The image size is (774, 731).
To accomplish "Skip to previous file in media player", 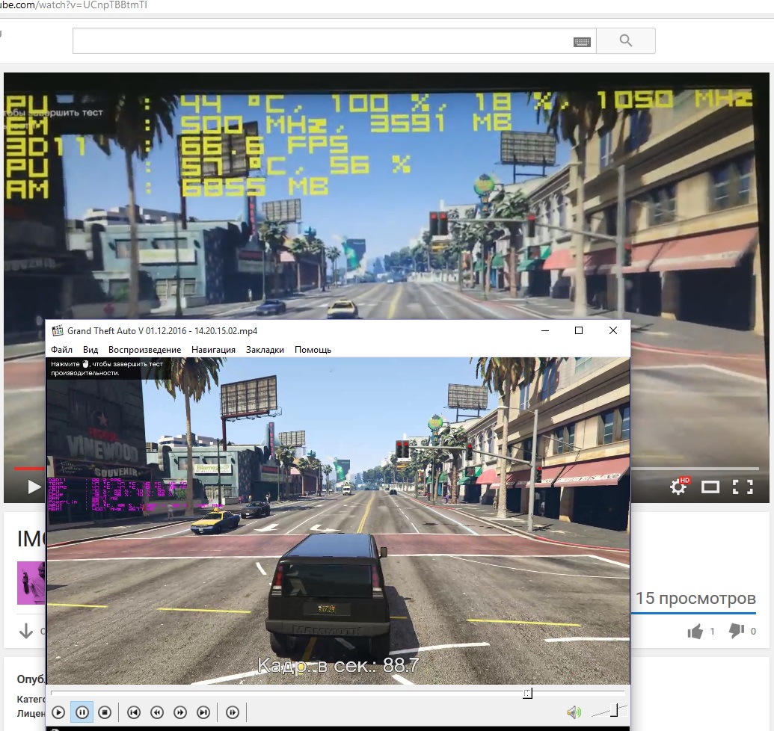I will tap(134, 712).
